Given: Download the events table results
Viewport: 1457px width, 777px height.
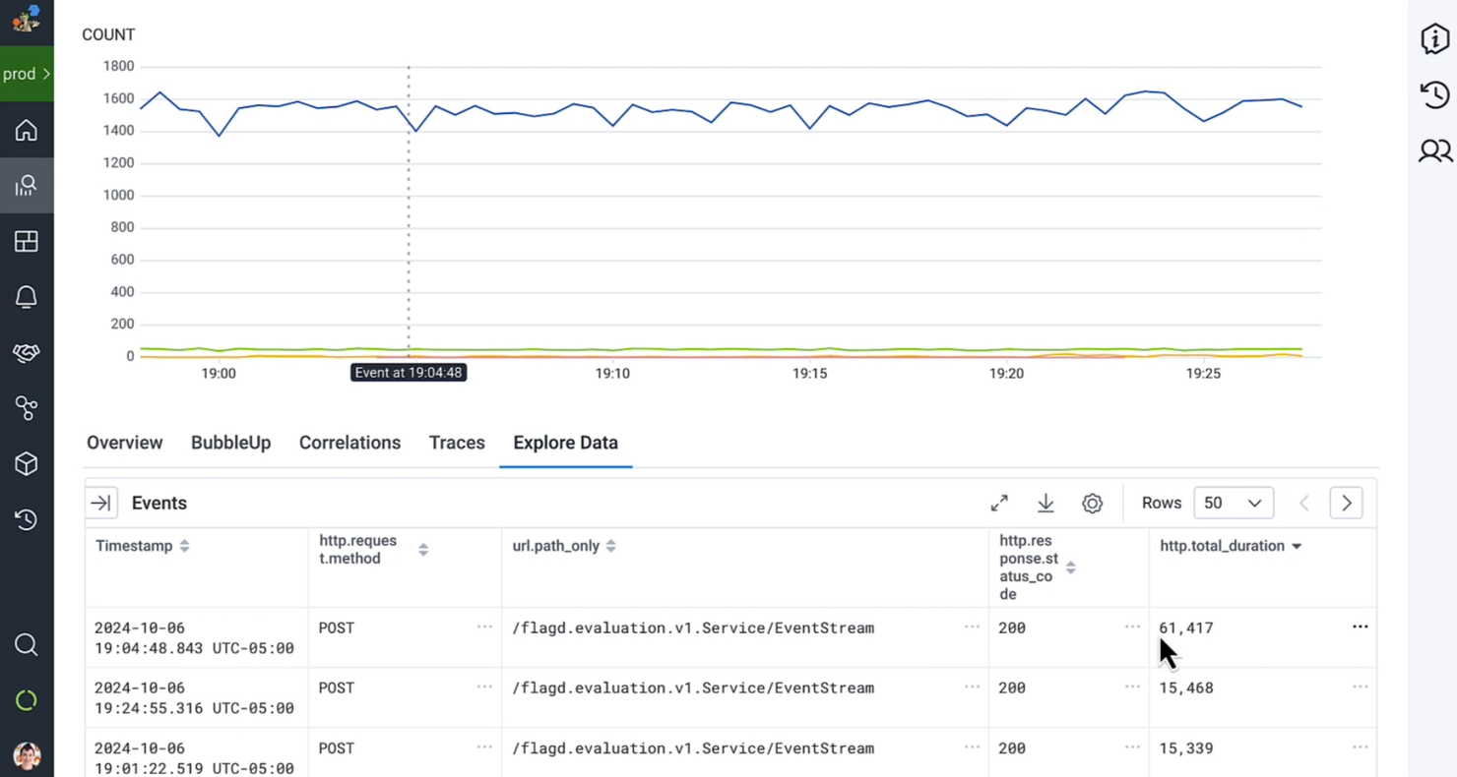Looking at the screenshot, I should tap(1045, 503).
